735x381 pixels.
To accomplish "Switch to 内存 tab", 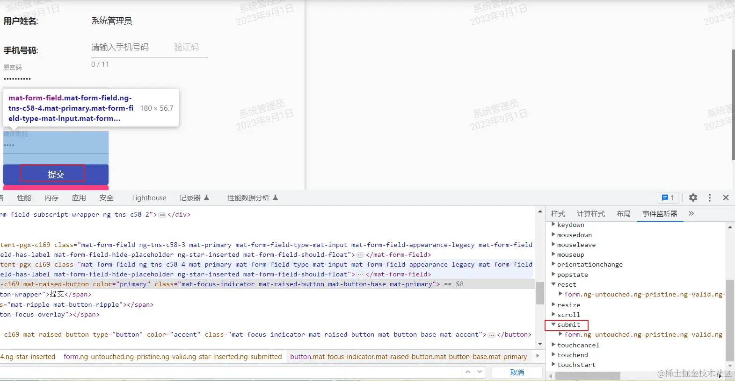I will (51, 198).
